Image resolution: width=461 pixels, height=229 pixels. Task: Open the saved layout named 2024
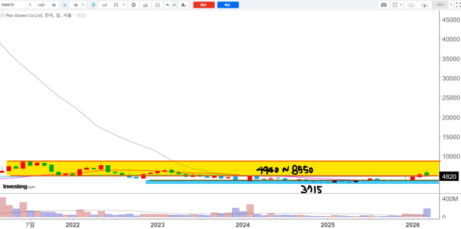(x=440, y=5)
